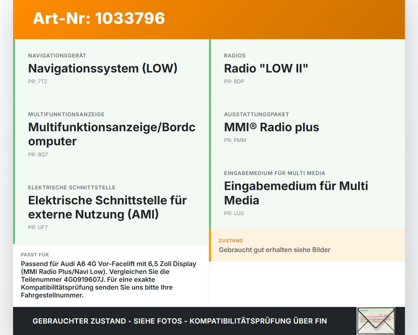Click the footer banner GEBRAUCHTER ZUSTAND text
The height and width of the screenshot is (335, 418).
click(x=180, y=321)
